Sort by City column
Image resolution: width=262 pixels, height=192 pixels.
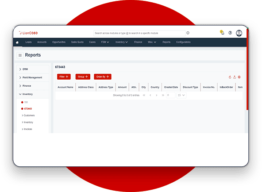(x=143, y=87)
